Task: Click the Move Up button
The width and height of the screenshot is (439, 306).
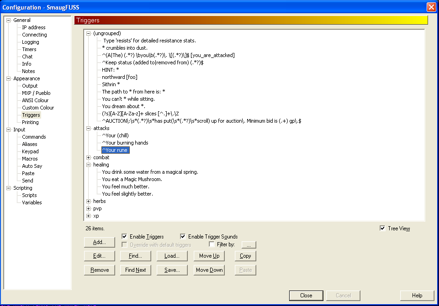Action: 209,256
